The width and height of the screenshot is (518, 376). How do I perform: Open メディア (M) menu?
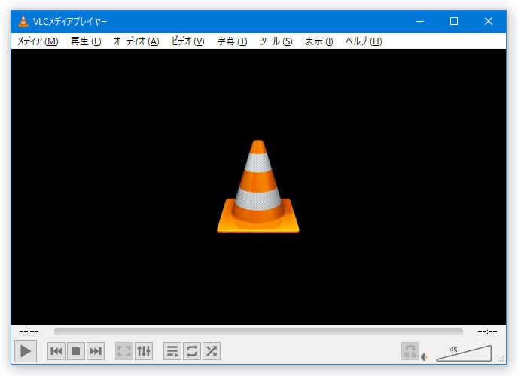pos(38,41)
